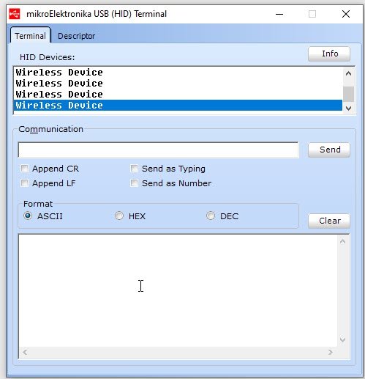Click HID devices list scroll down arrow
The image size is (365, 379).
(348, 108)
